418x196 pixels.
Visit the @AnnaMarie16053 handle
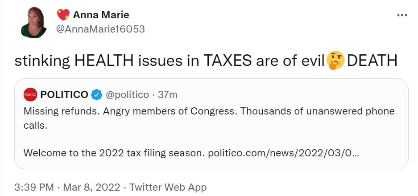point(100,29)
